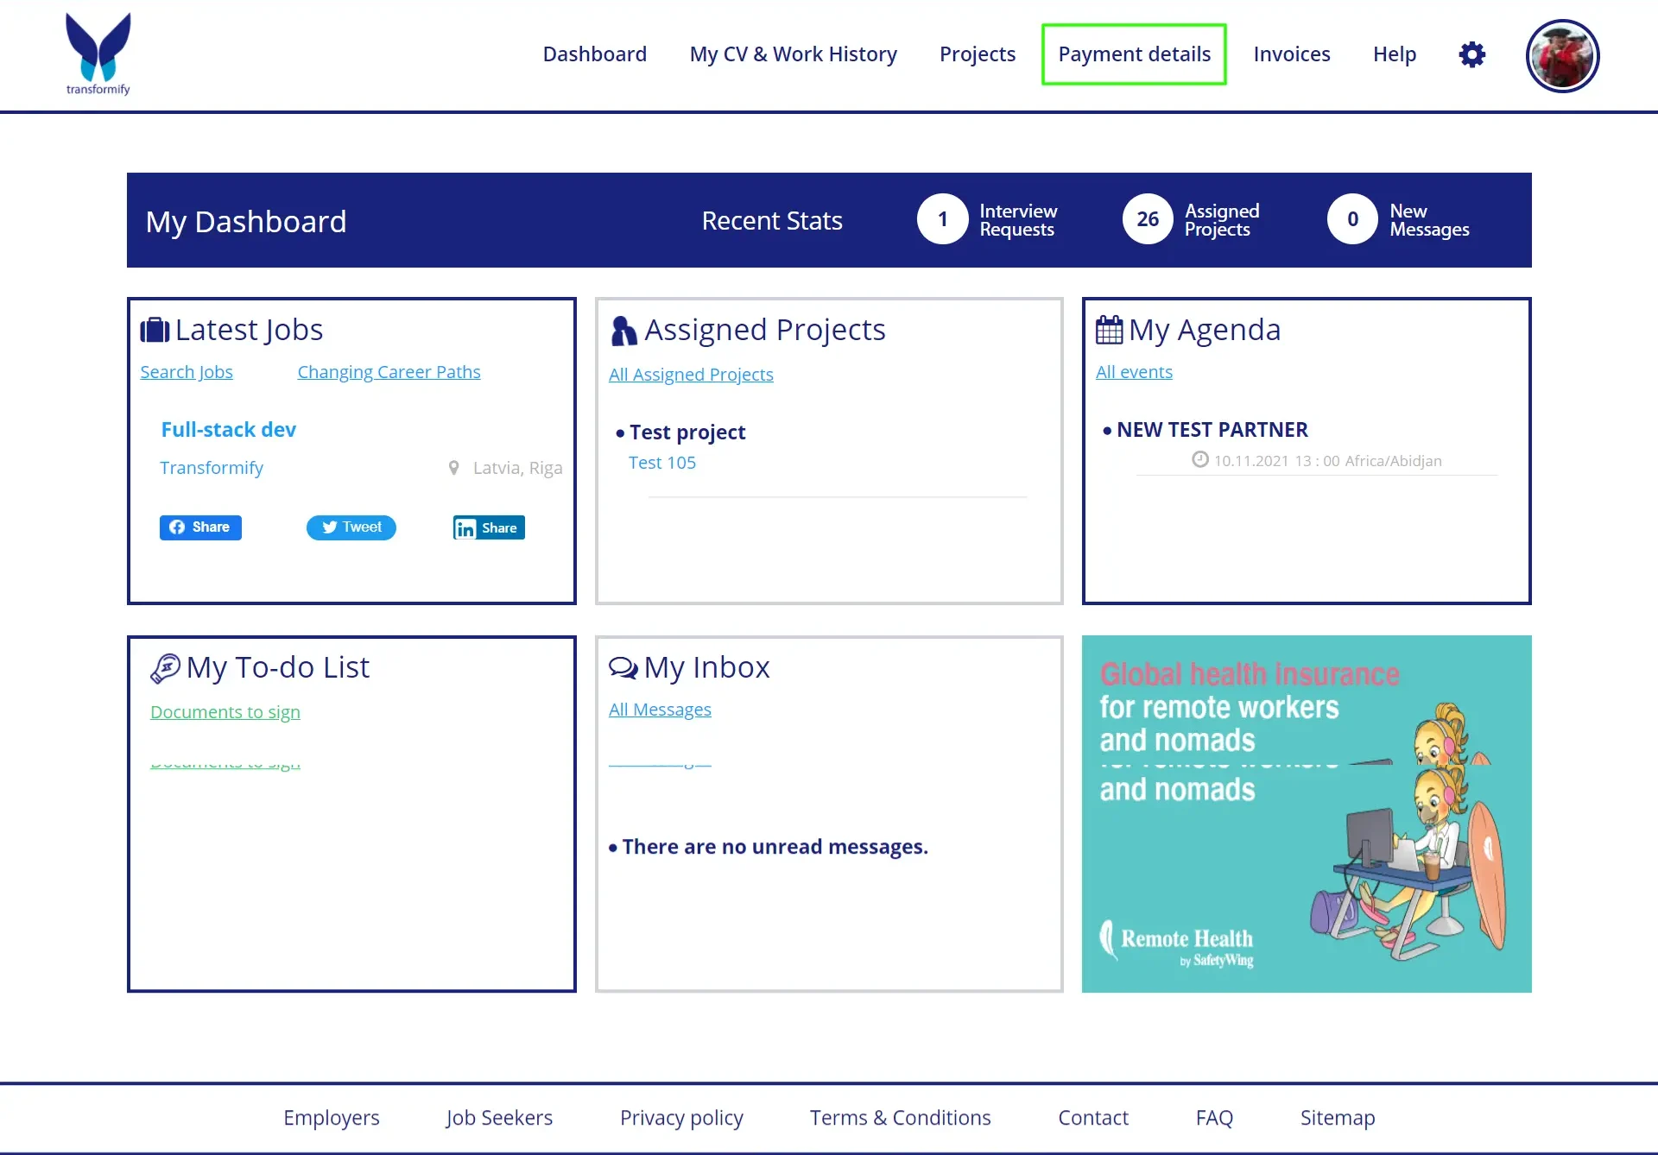Click the 26 Assigned Projects stat
This screenshot has height=1155, width=1658.
1148,219
